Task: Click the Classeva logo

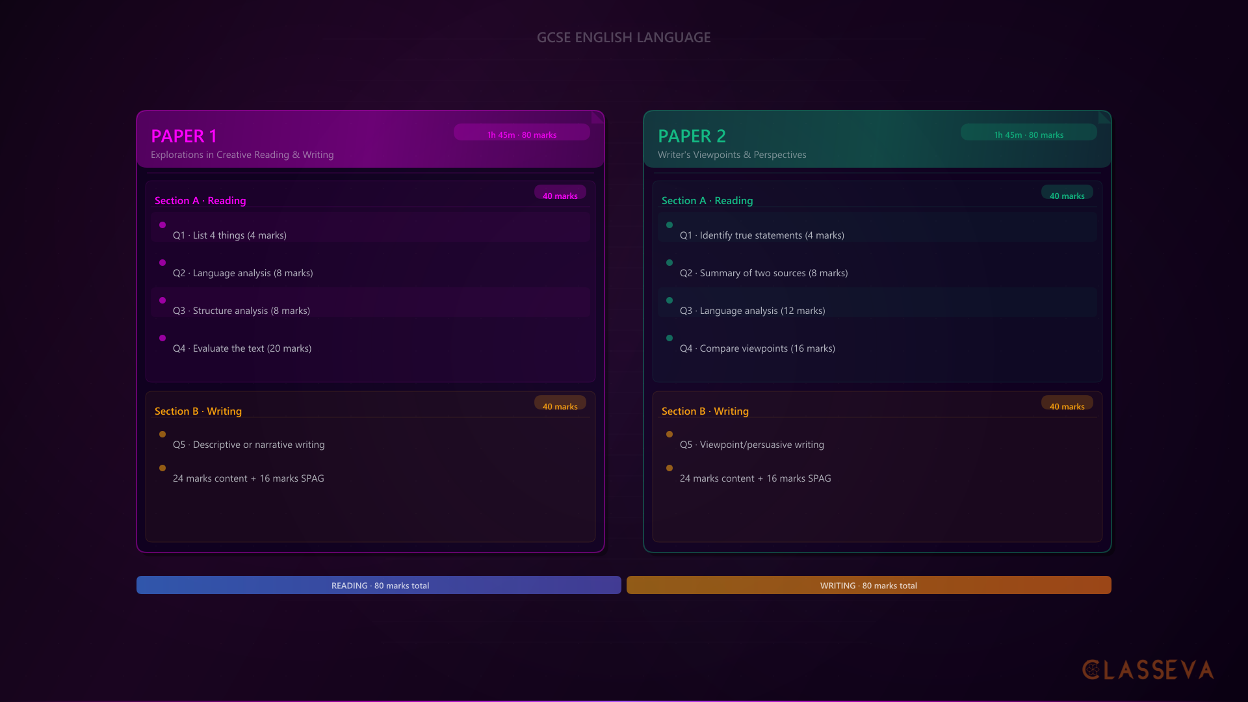Action: (1148, 670)
